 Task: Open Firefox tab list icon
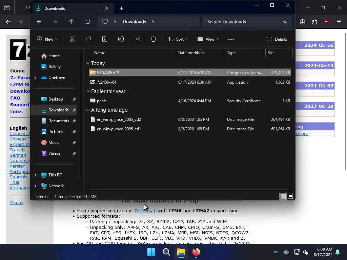[7, 8]
